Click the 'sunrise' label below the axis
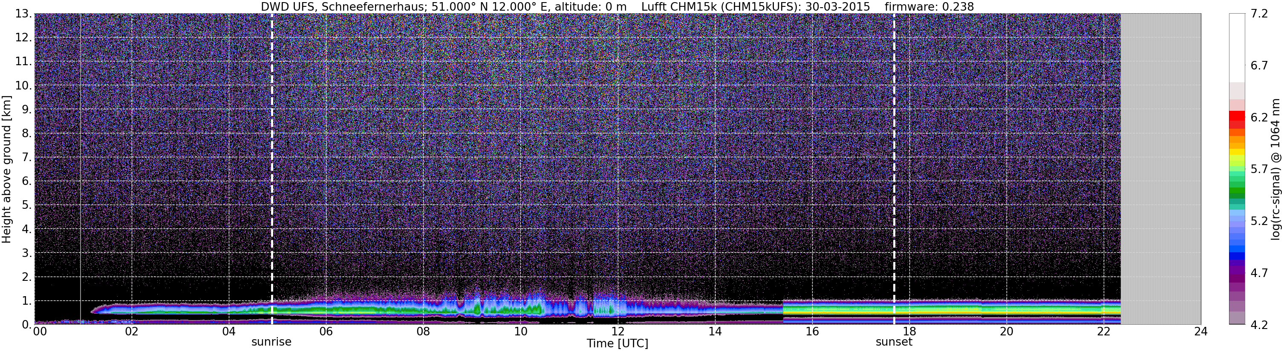The width and height of the screenshot is (1284, 352). pyautogui.click(x=271, y=342)
